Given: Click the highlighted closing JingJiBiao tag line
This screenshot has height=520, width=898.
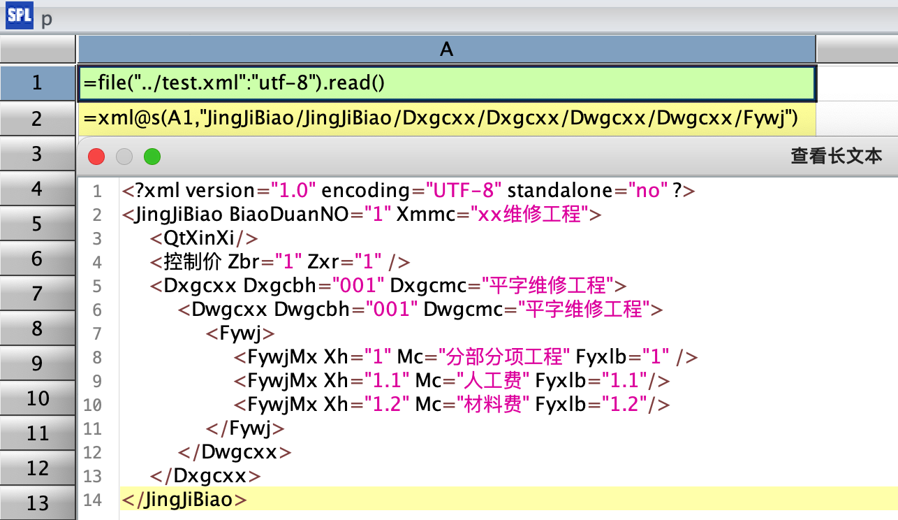Looking at the screenshot, I should [184, 500].
